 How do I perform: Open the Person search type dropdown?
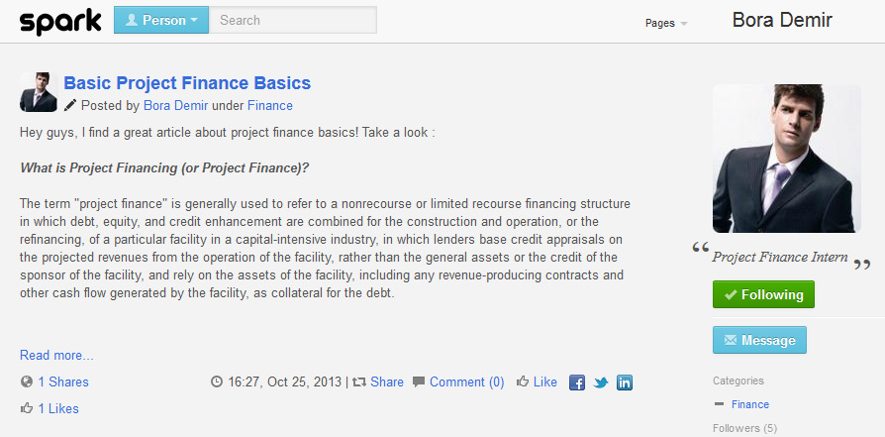(161, 21)
